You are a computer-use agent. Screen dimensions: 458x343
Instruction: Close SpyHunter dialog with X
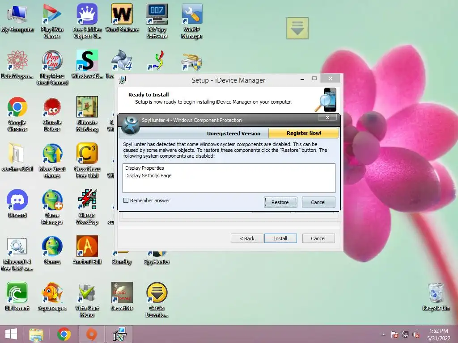click(328, 117)
